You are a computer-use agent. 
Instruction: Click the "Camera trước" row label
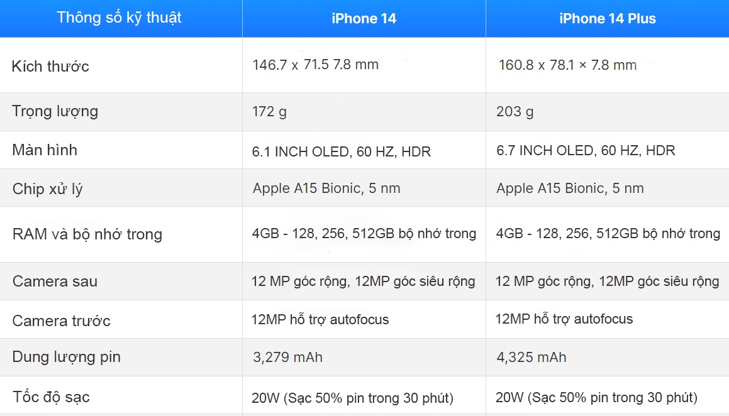coord(61,321)
